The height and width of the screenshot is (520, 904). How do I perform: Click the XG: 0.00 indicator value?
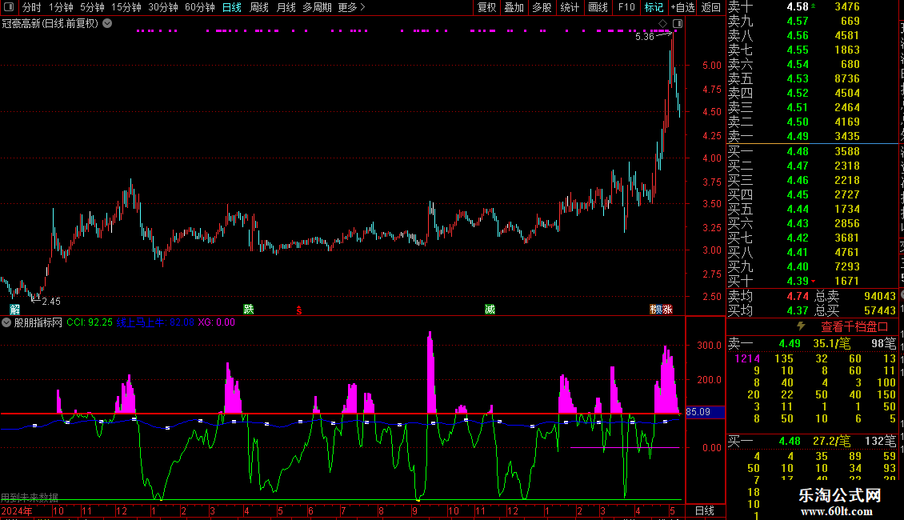(x=216, y=322)
